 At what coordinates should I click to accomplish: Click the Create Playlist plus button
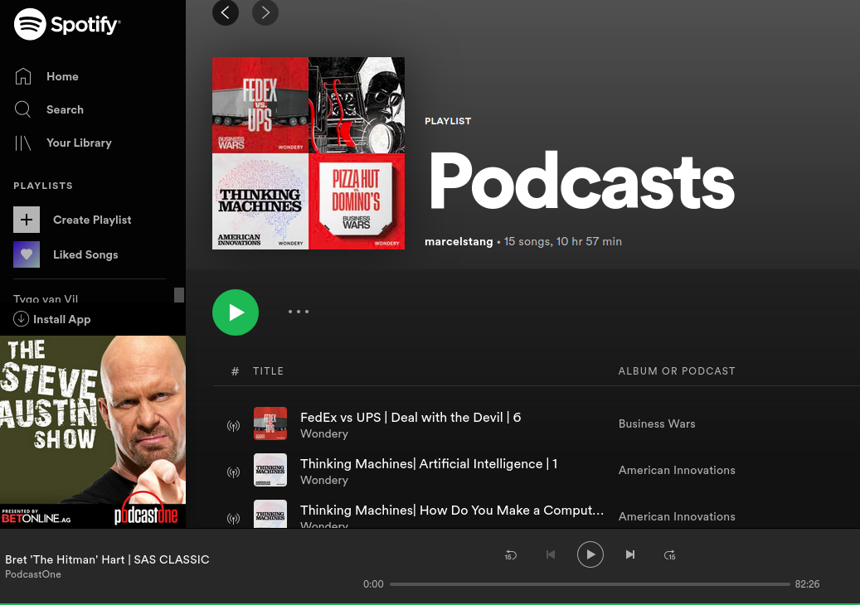(x=27, y=220)
